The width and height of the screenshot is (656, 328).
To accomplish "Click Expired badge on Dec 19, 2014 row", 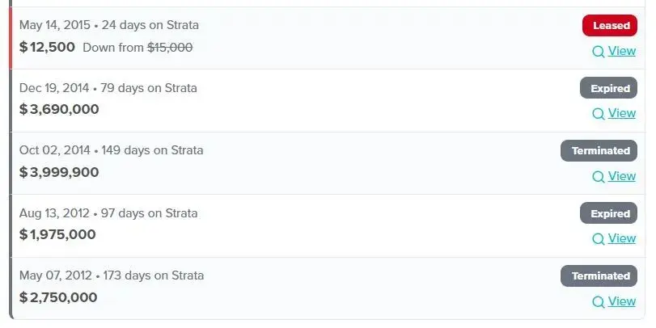I will click(608, 88).
